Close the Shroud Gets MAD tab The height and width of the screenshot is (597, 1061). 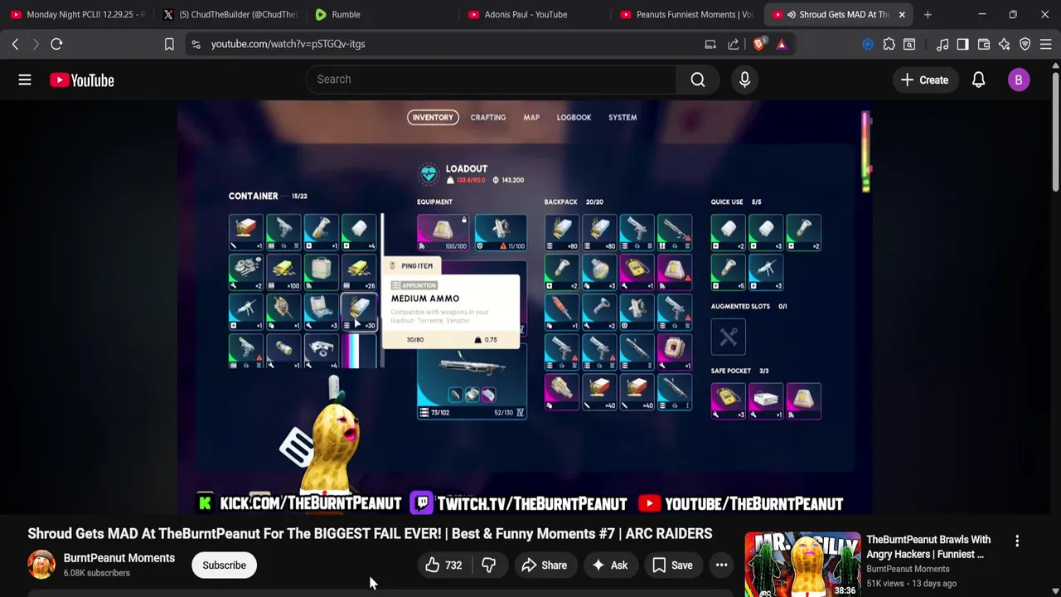pos(902,14)
